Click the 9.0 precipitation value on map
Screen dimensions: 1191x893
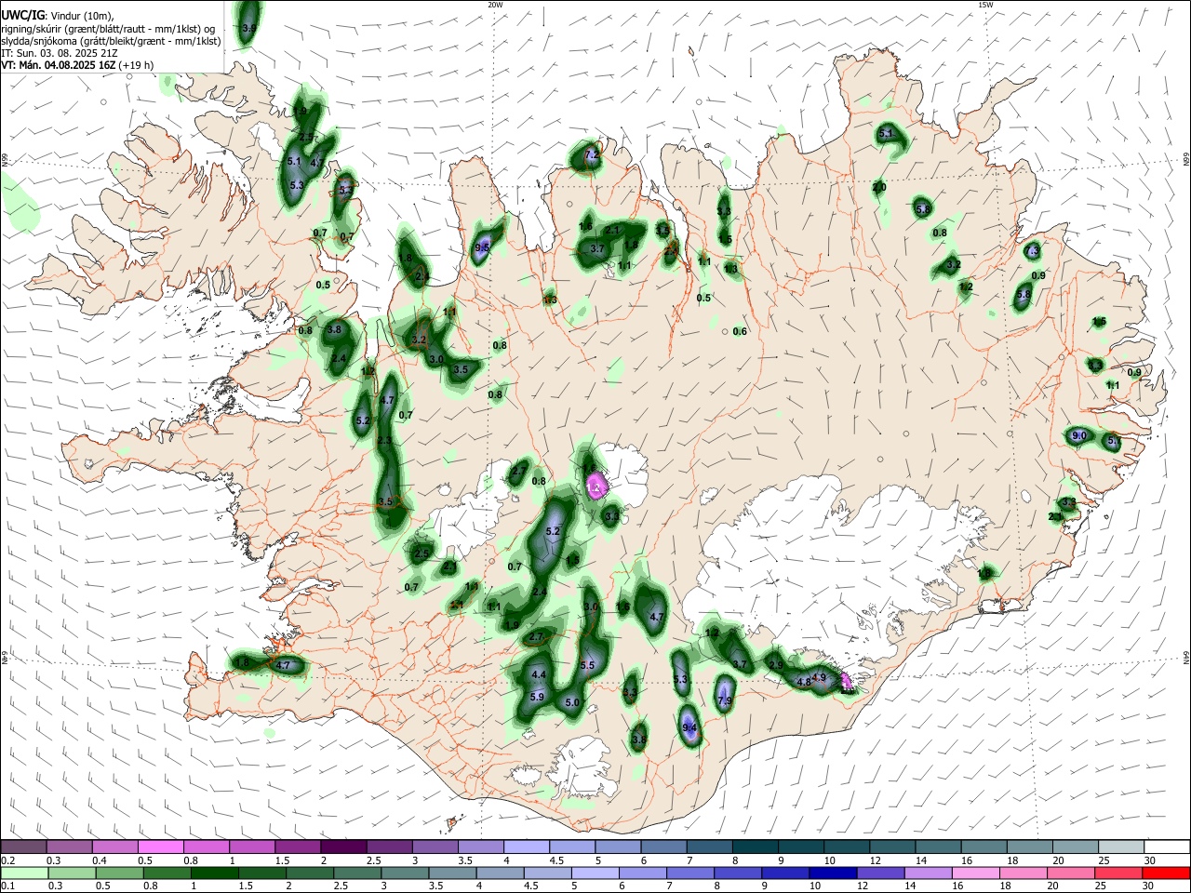click(x=1079, y=435)
